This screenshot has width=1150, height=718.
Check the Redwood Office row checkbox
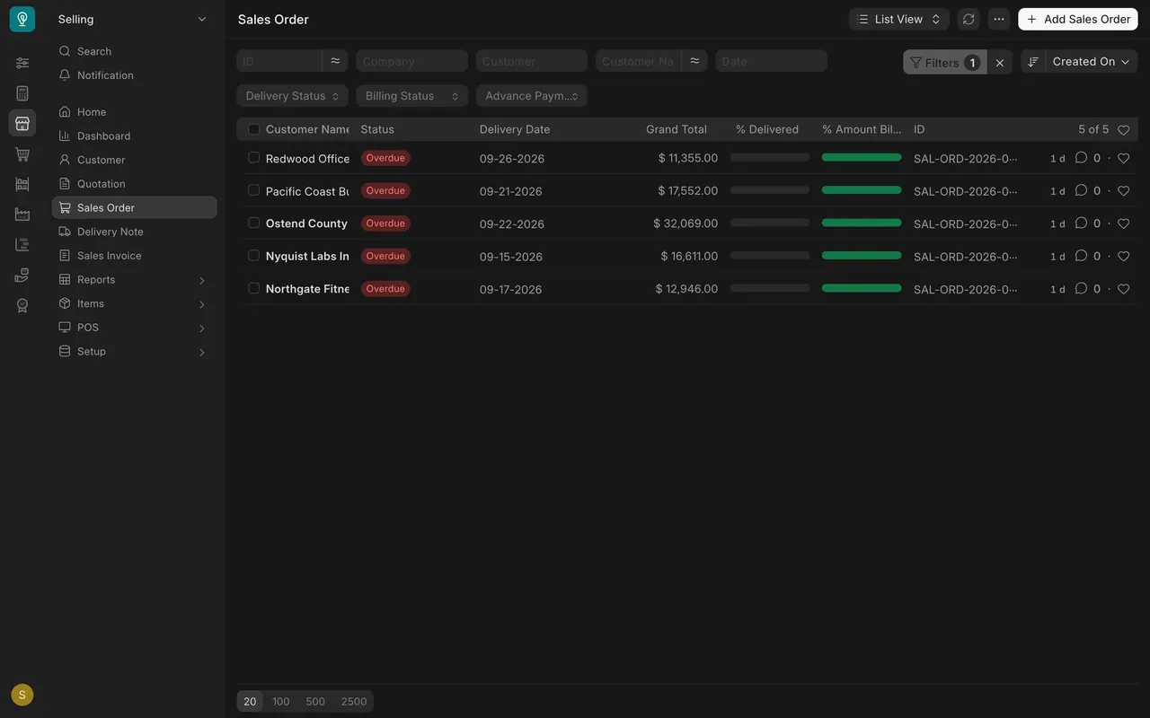(254, 157)
